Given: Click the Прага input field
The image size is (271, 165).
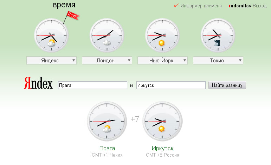Looking at the screenshot, I should tap(92, 85).
